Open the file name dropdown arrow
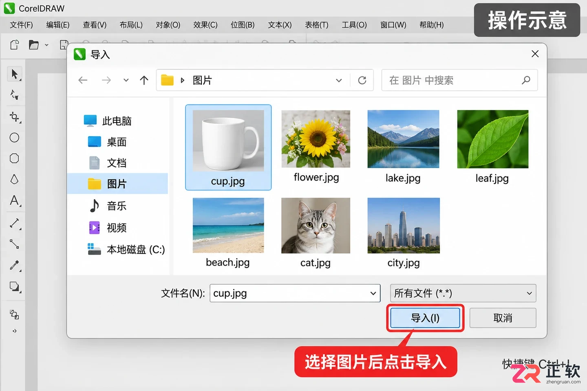587x391 pixels. 373,293
